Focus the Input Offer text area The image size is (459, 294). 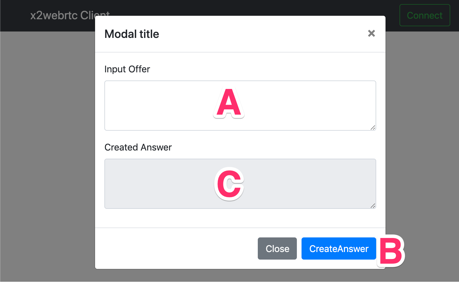[240, 106]
